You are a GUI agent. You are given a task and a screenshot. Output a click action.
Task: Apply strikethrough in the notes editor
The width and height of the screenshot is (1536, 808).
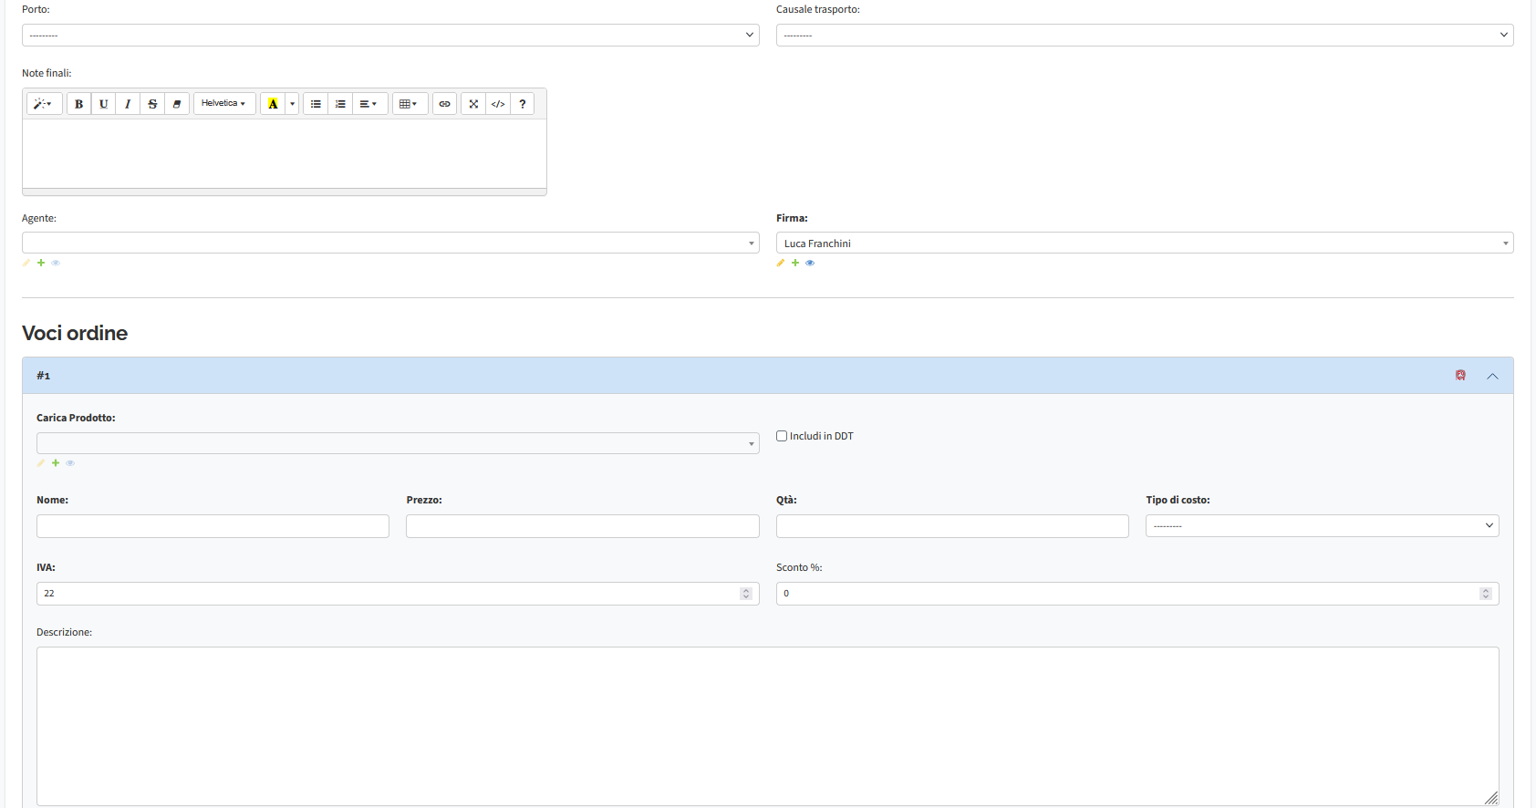pyautogui.click(x=152, y=104)
